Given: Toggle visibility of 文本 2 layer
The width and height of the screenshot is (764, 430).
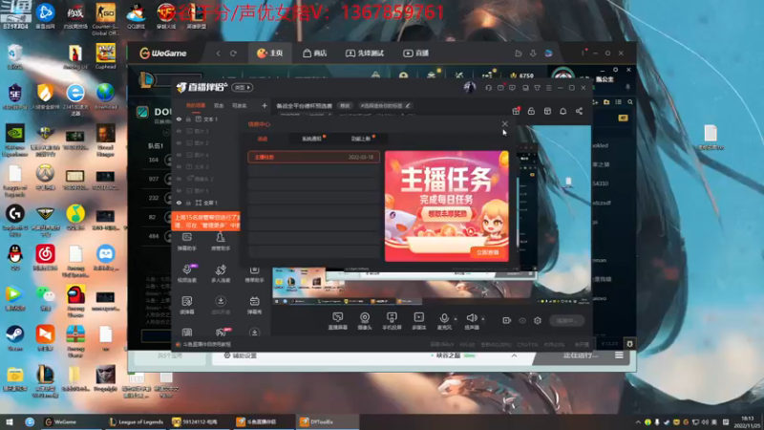Looking at the screenshot, I should [179, 166].
